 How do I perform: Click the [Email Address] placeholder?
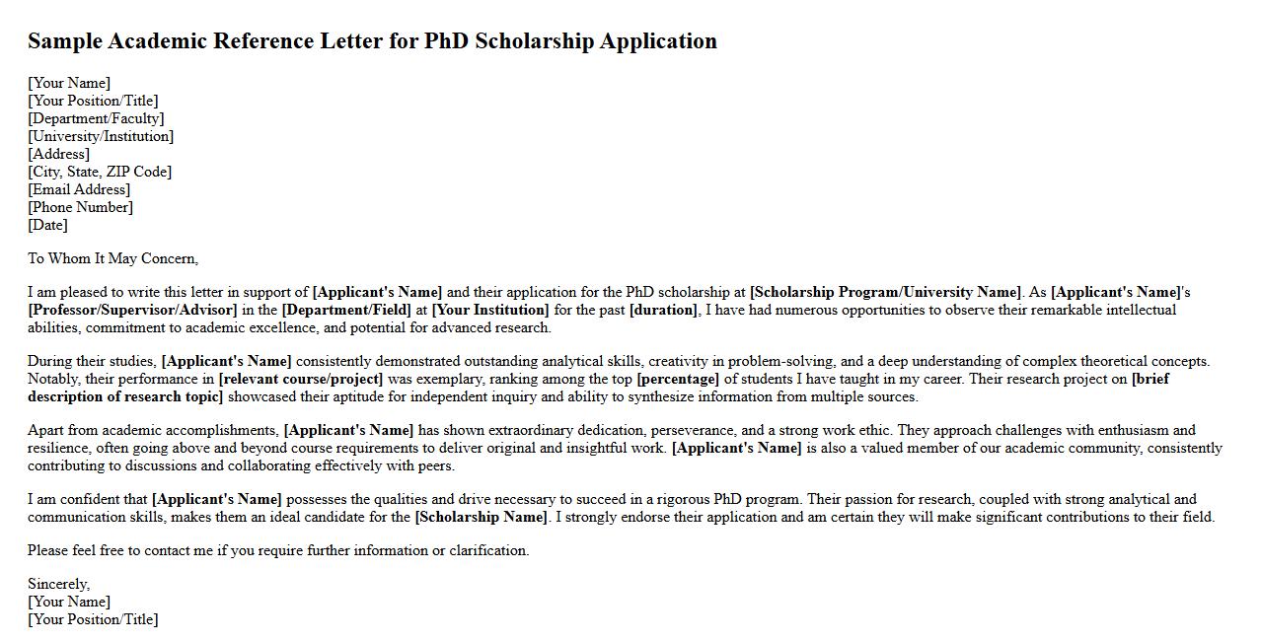pos(79,189)
